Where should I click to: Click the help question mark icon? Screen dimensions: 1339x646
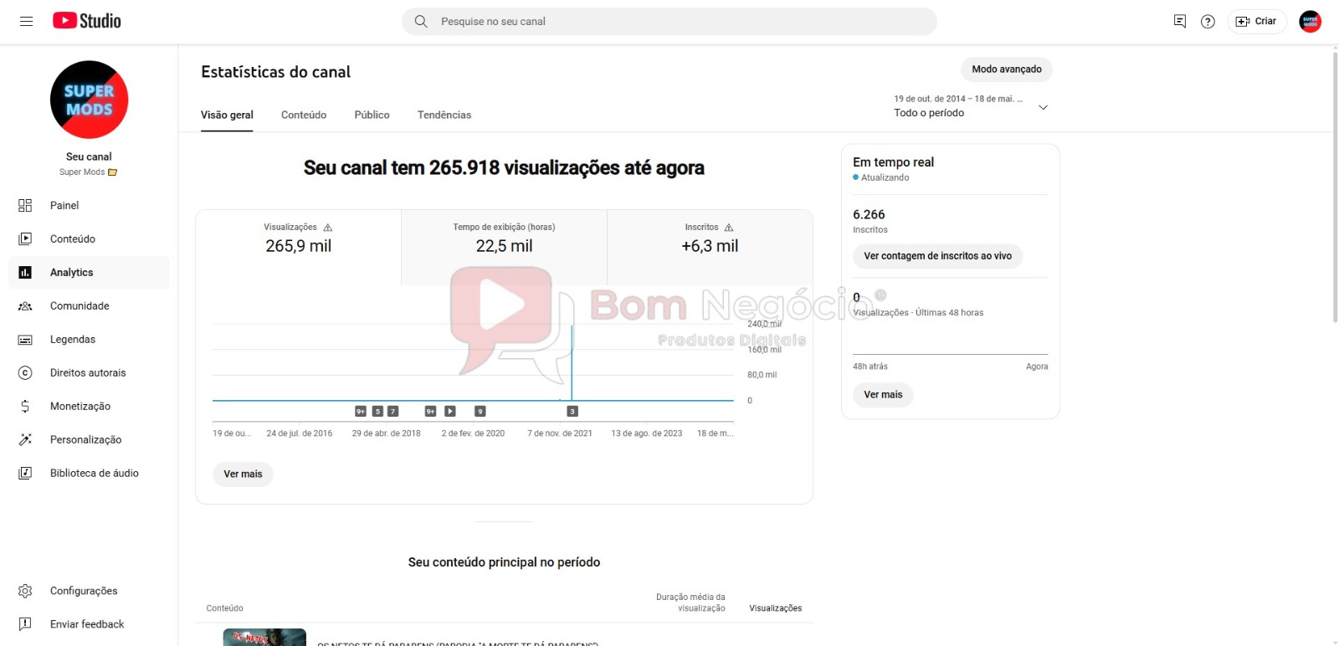[x=1208, y=22]
